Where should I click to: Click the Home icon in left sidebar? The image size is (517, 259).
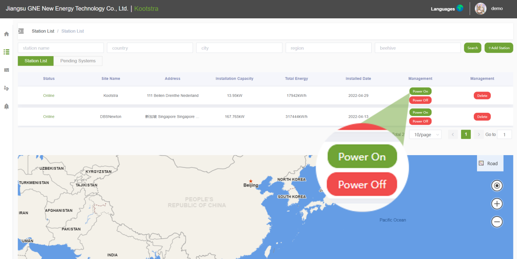click(x=7, y=34)
